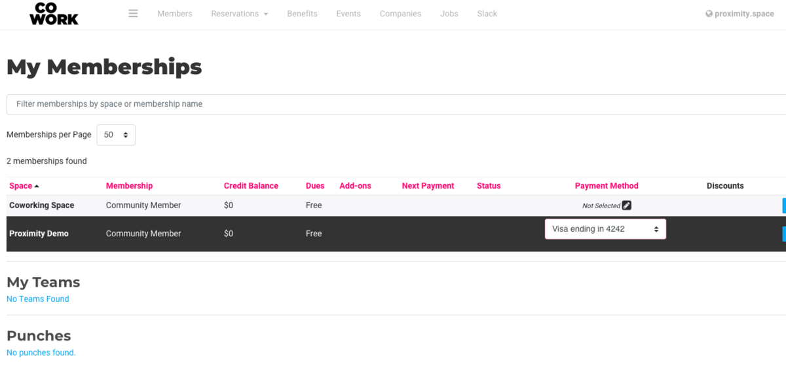Sort by the Space column header
786x366 pixels.
click(x=24, y=186)
